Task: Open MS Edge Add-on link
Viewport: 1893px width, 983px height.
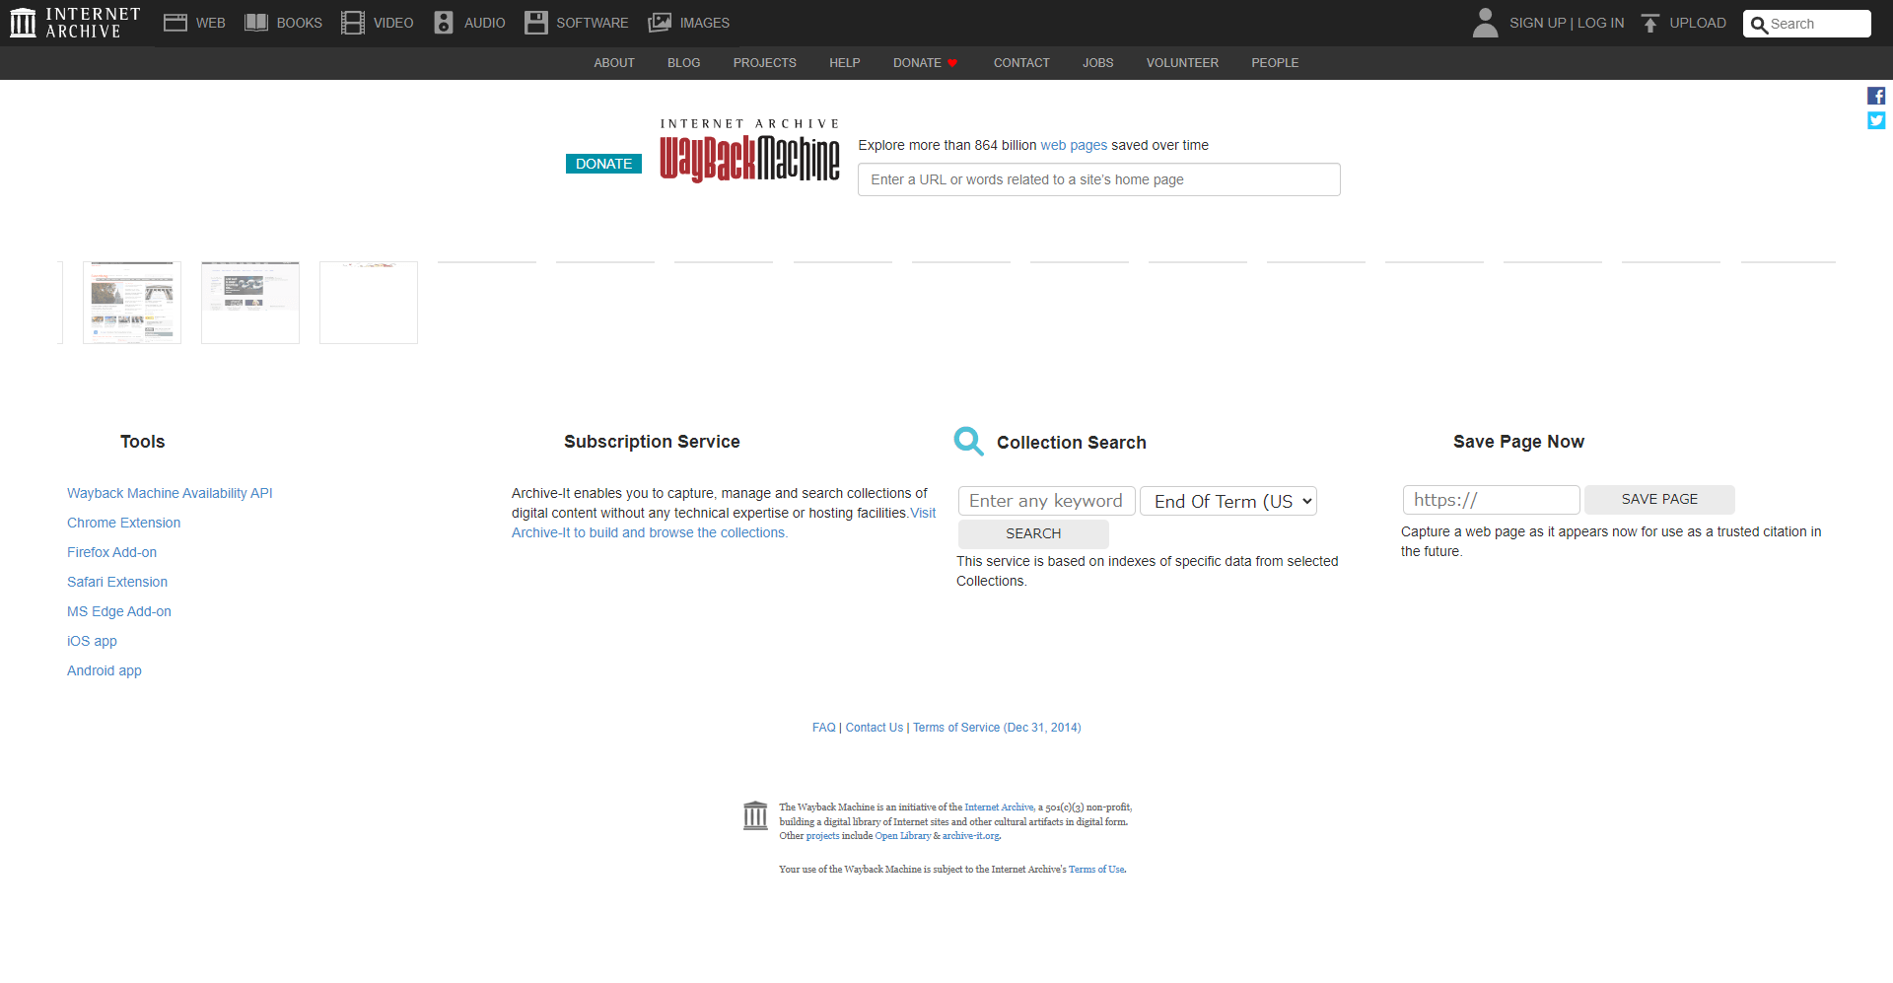Action: [119, 611]
